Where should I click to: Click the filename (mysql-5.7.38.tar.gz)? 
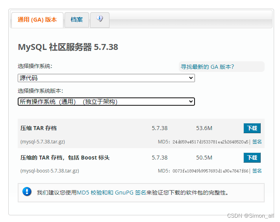click(x=43, y=141)
